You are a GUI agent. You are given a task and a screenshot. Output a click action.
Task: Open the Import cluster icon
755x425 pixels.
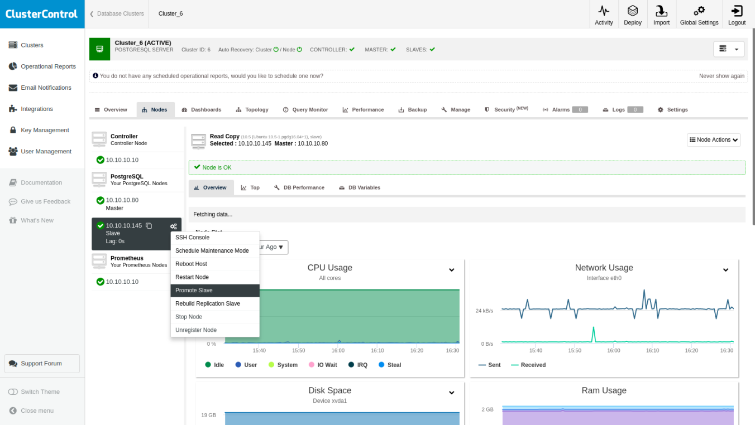point(661,11)
